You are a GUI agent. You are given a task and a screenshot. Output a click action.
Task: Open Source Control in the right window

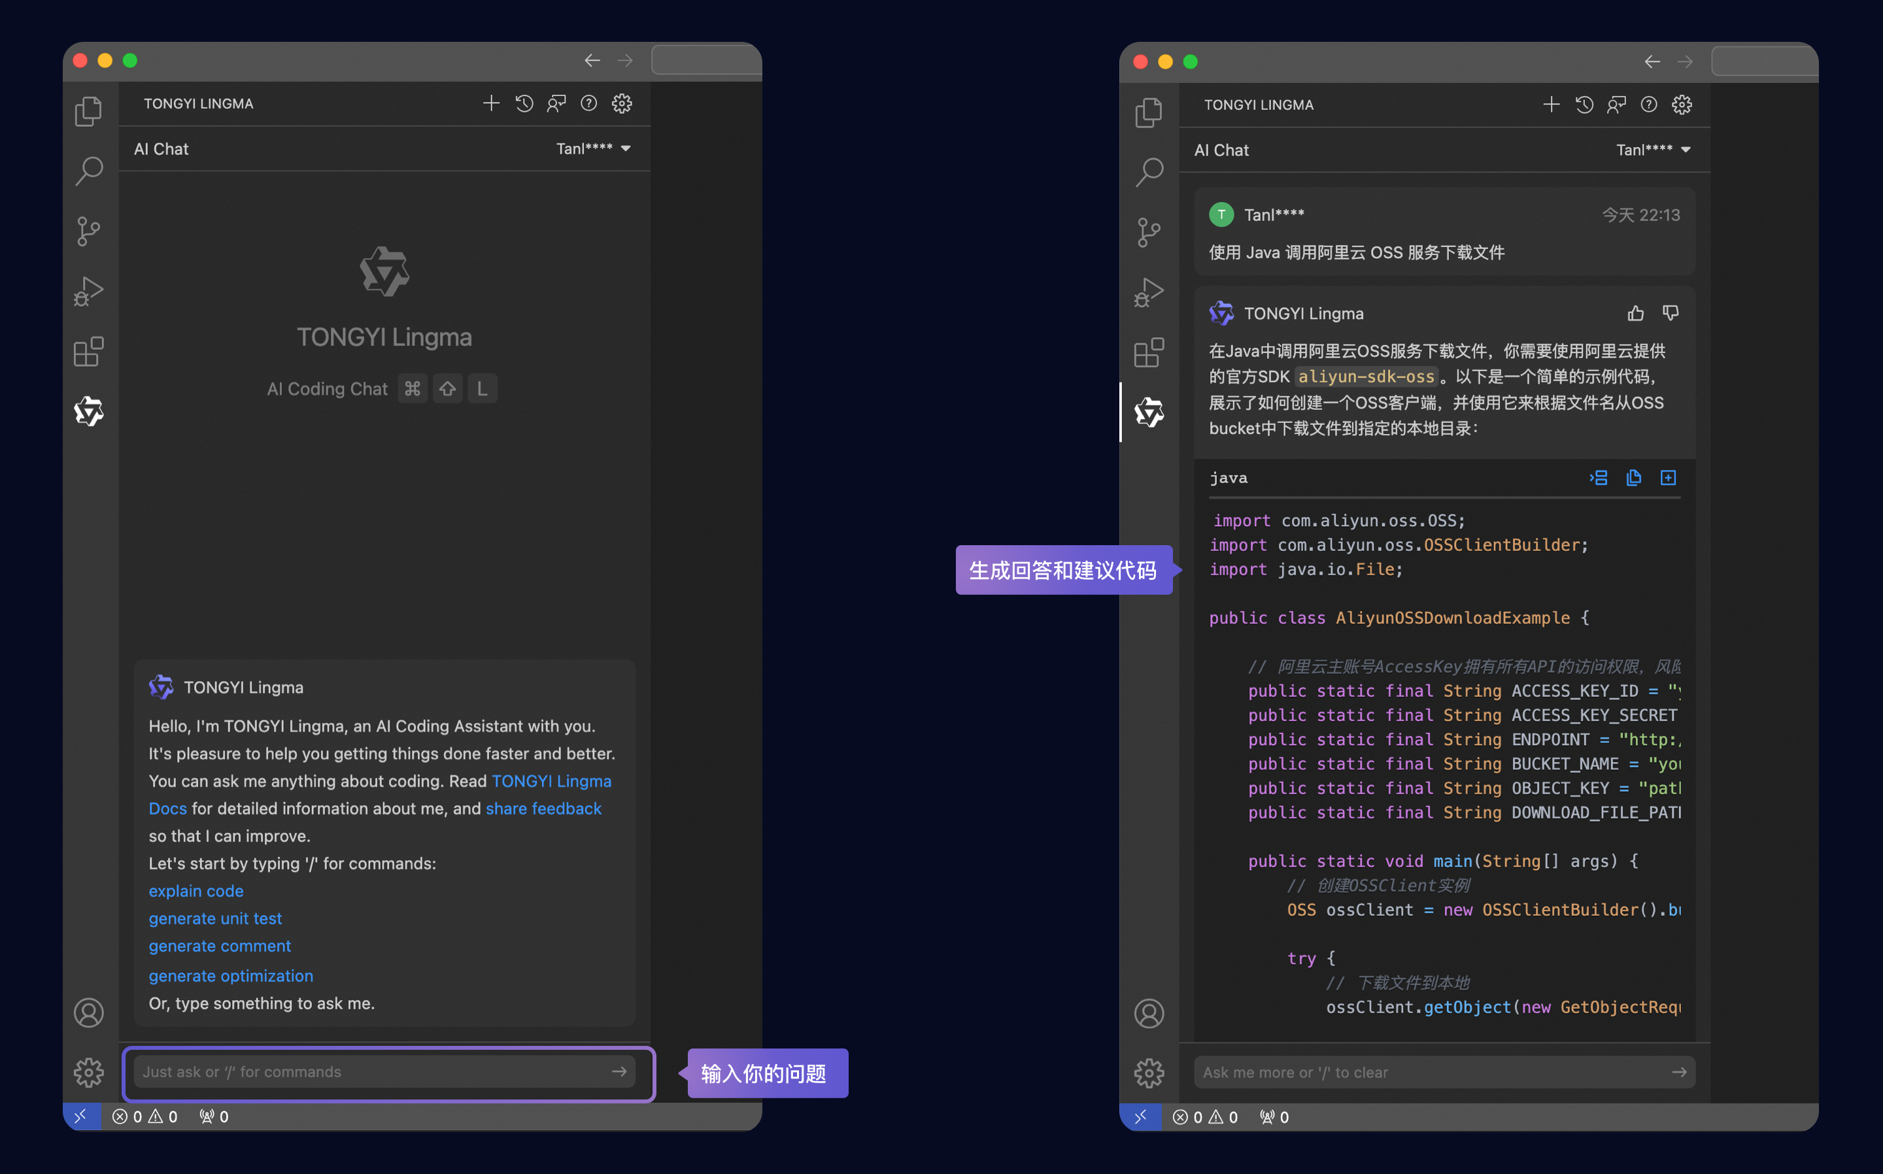pyautogui.click(x=1149, y=231)
